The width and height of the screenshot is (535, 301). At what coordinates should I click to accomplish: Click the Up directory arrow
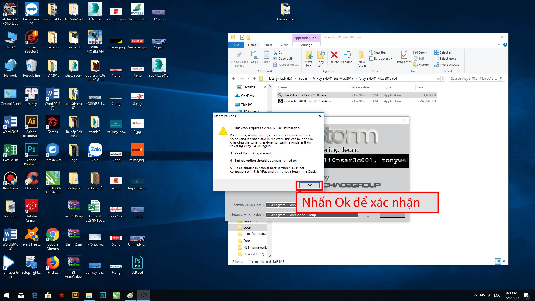click(254, 79)
